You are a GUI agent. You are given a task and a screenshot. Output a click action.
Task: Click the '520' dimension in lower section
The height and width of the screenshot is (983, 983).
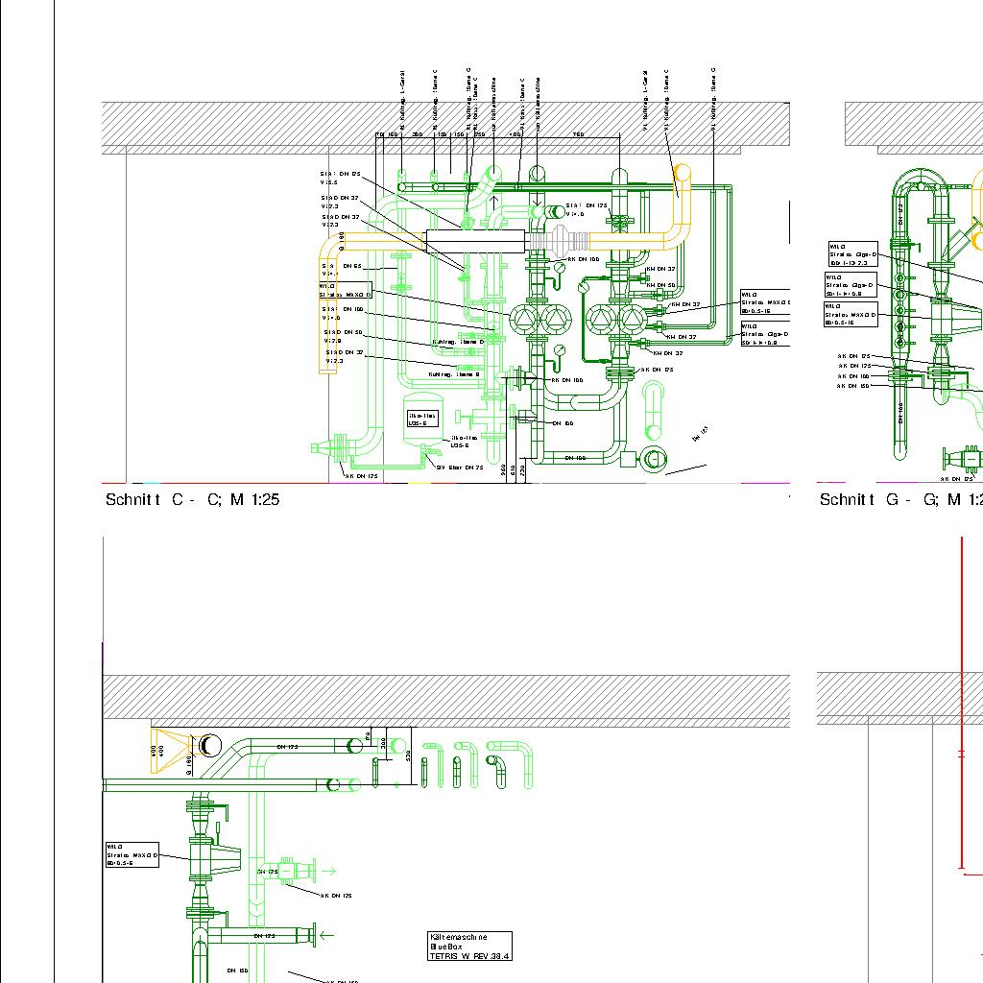pos(408,755)
